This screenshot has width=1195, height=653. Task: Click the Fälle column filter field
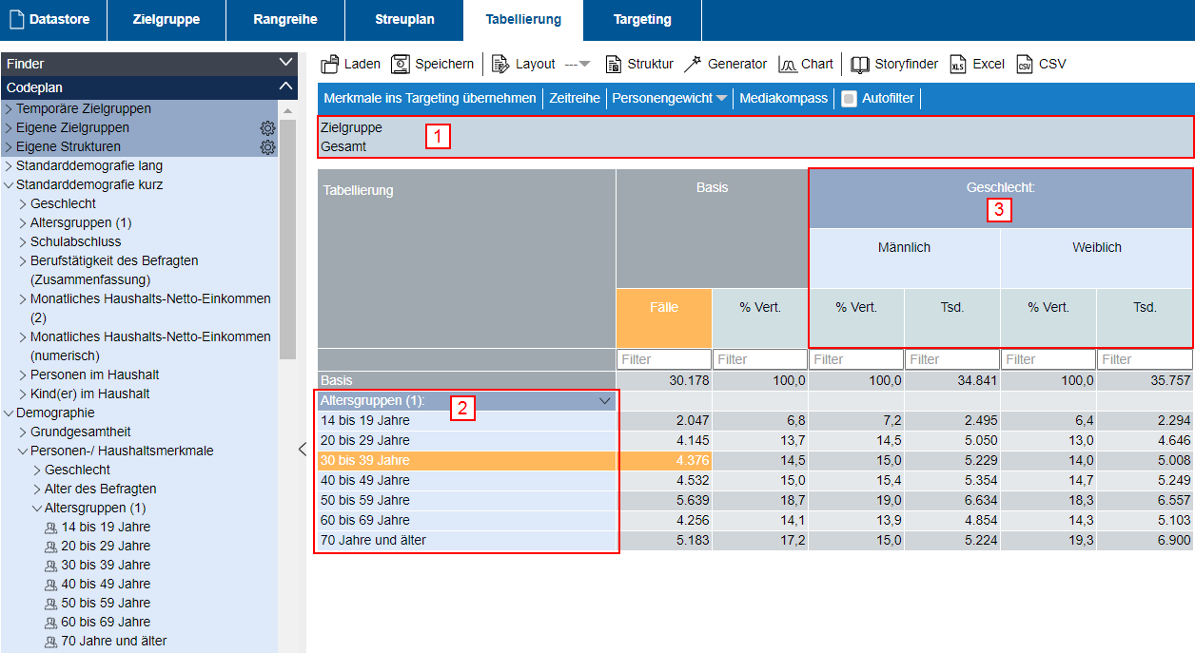(x=663, y=359)
